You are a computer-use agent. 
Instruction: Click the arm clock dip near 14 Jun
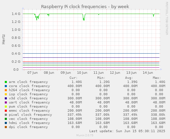(154, 15)
